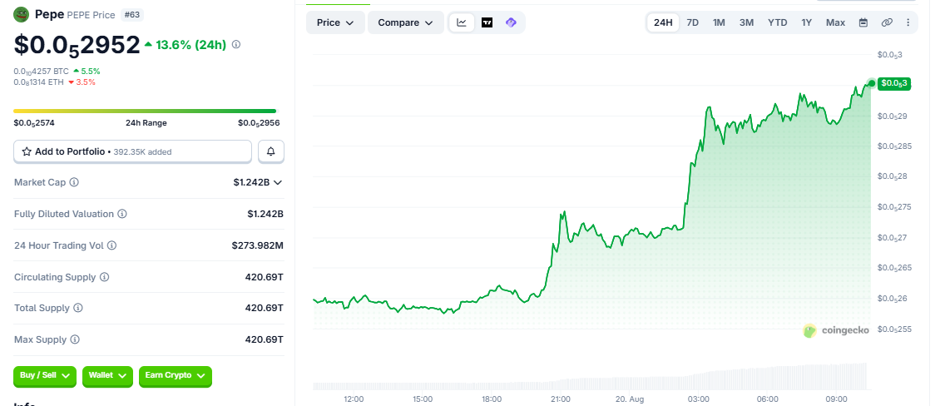Open the Compare dropdown

click(x=405, y=22)
